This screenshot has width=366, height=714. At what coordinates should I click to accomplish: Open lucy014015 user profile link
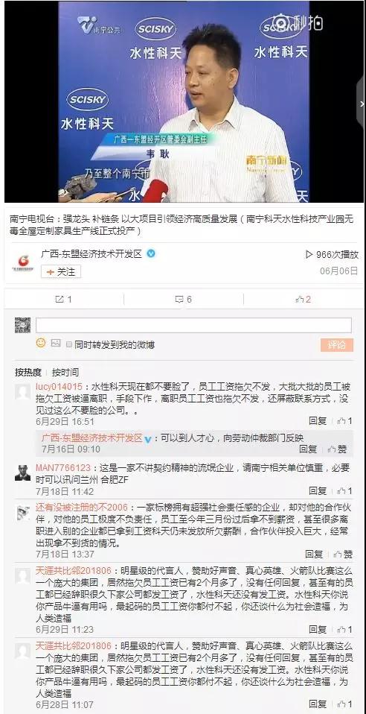59,387
